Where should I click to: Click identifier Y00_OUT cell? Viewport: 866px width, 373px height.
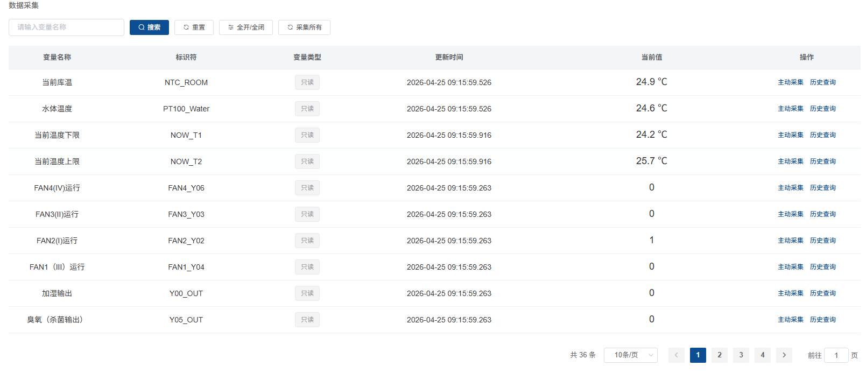pyautogui.click(x=186, y=293)
